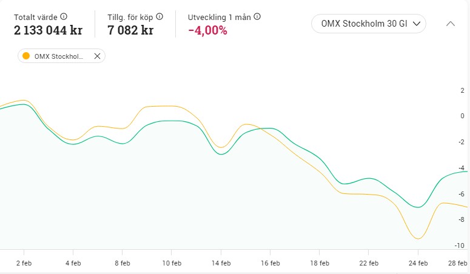
Task: Click the -10 value on the y-axis
Action: 460,245
